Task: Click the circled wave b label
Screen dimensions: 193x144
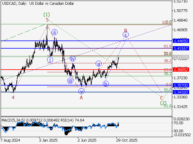Action: pyautogui.click(x=106, y=83)
